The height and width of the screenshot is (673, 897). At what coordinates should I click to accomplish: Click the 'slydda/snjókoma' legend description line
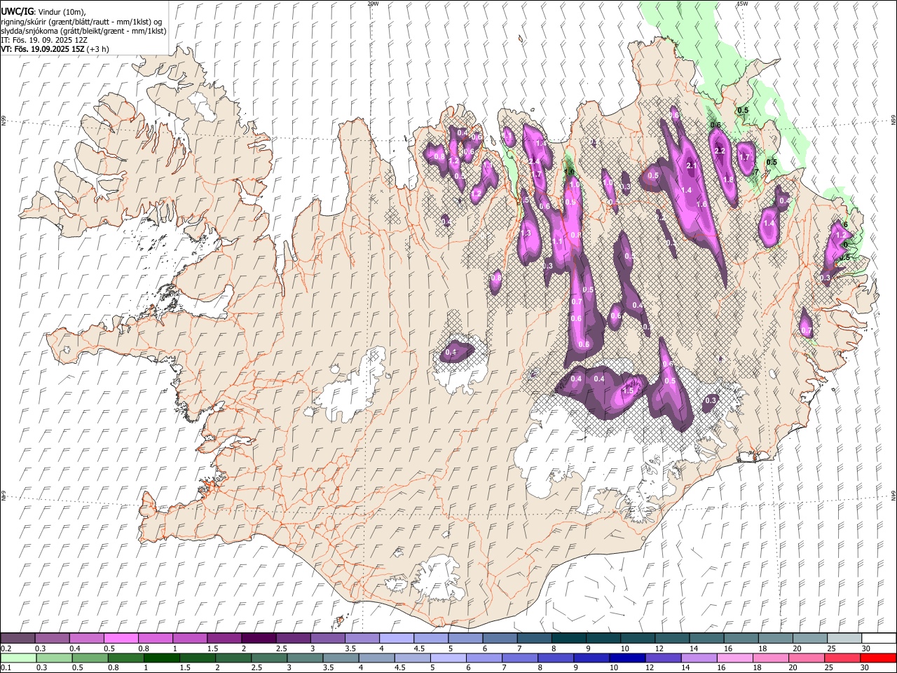(83, 31)
